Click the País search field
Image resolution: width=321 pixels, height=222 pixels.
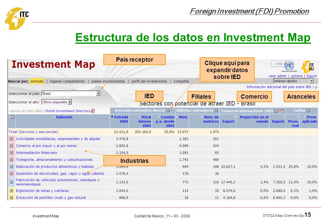[x=282, y=64]
